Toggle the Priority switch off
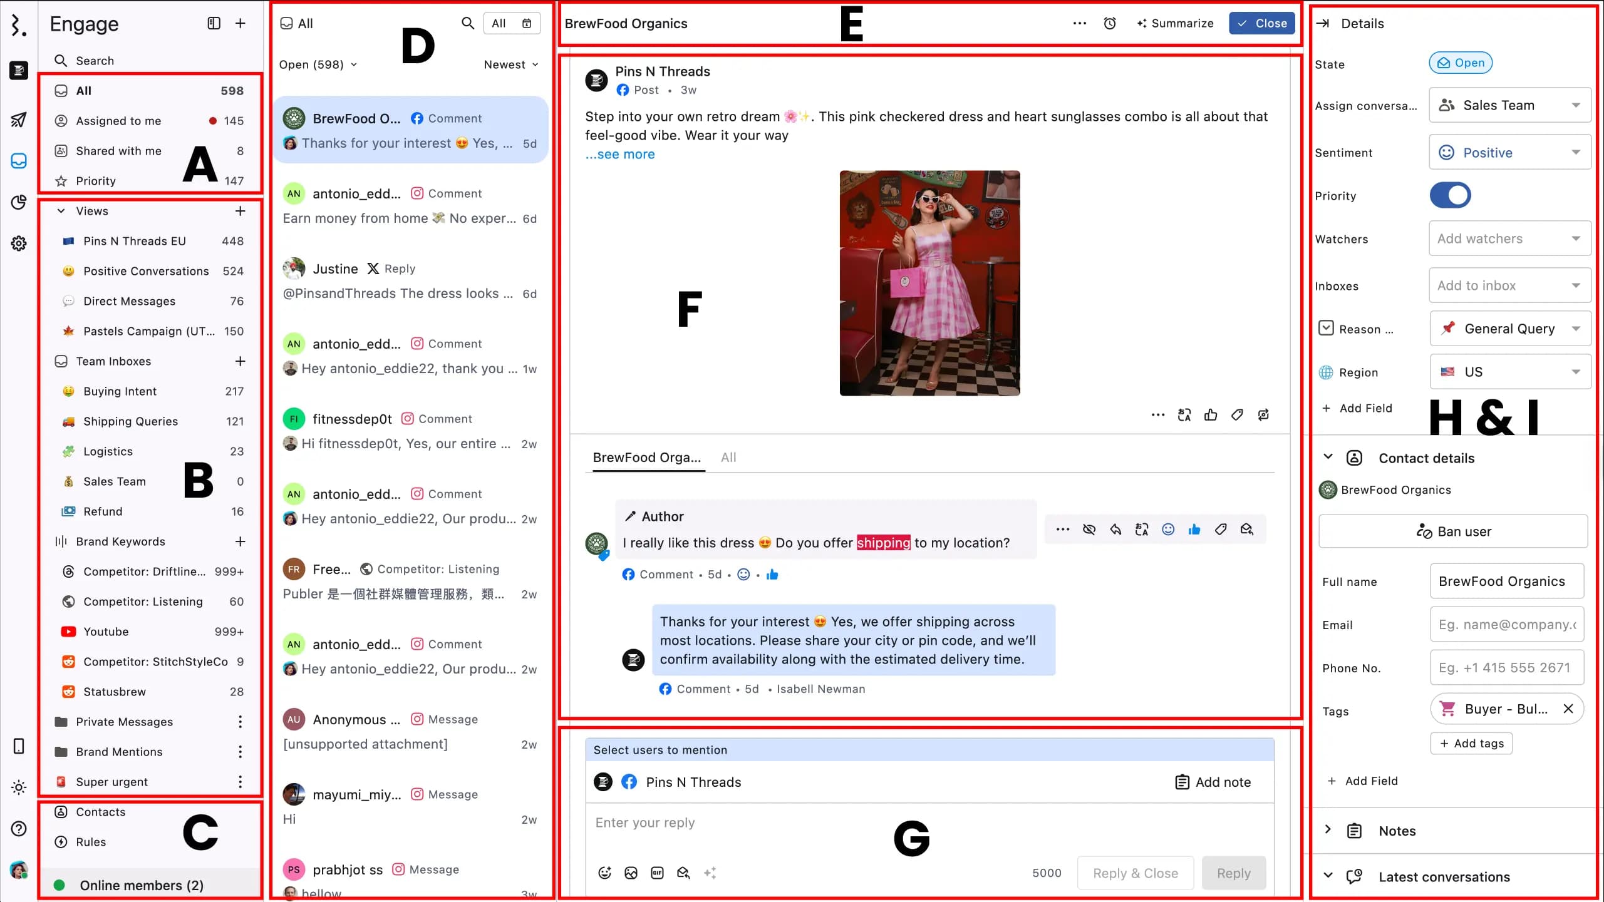This screenshot has height=902, width=1604. tap(1450, 195)
